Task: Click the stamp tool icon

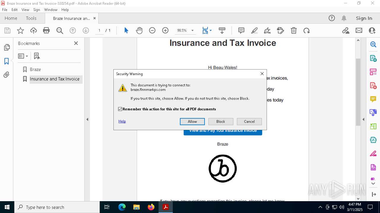Action: [281, 30]
